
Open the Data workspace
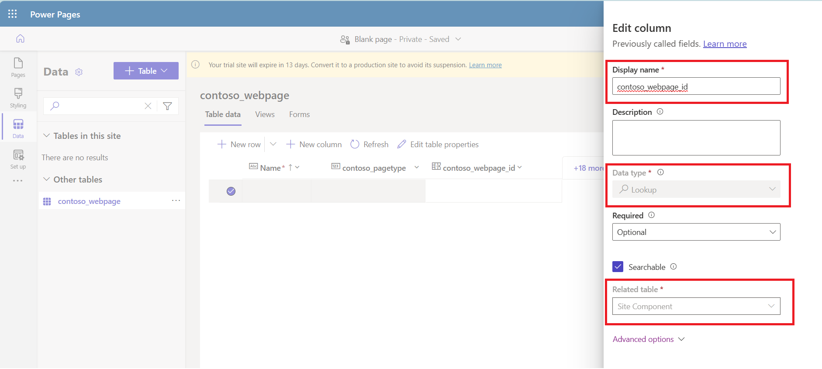click(18, 129)
